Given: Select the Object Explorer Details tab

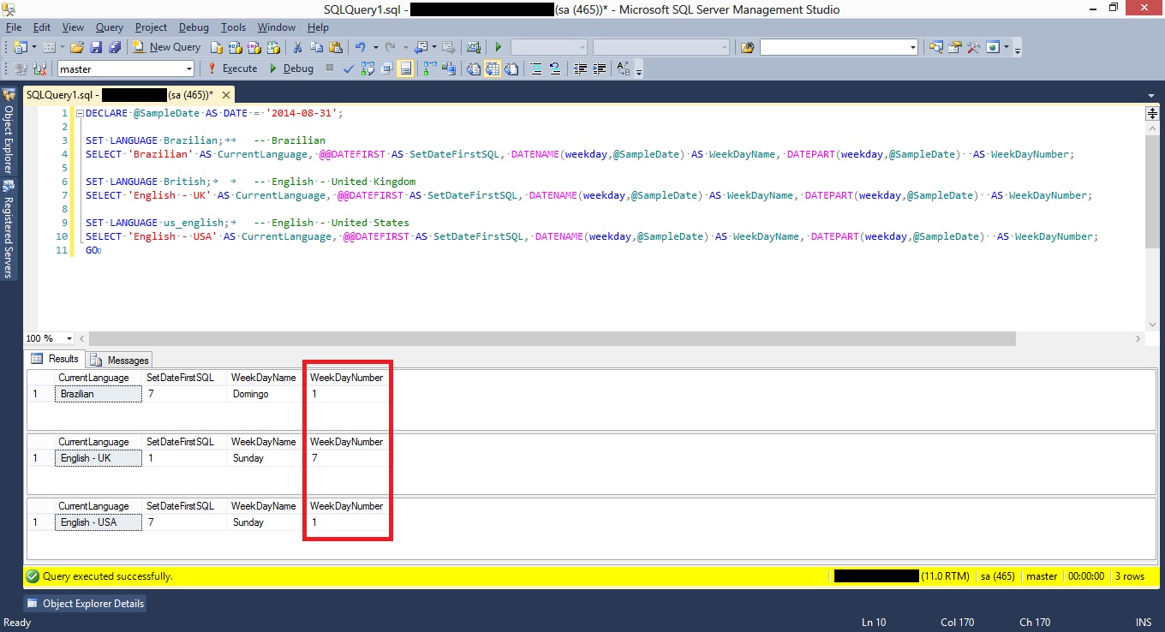Looking at the screenshot, I should 85,603.
